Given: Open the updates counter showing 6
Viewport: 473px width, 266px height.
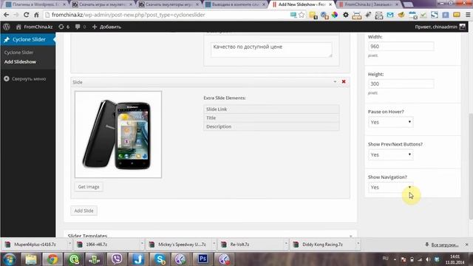Looking at the screenshot, I should click(x=64, y=27).
